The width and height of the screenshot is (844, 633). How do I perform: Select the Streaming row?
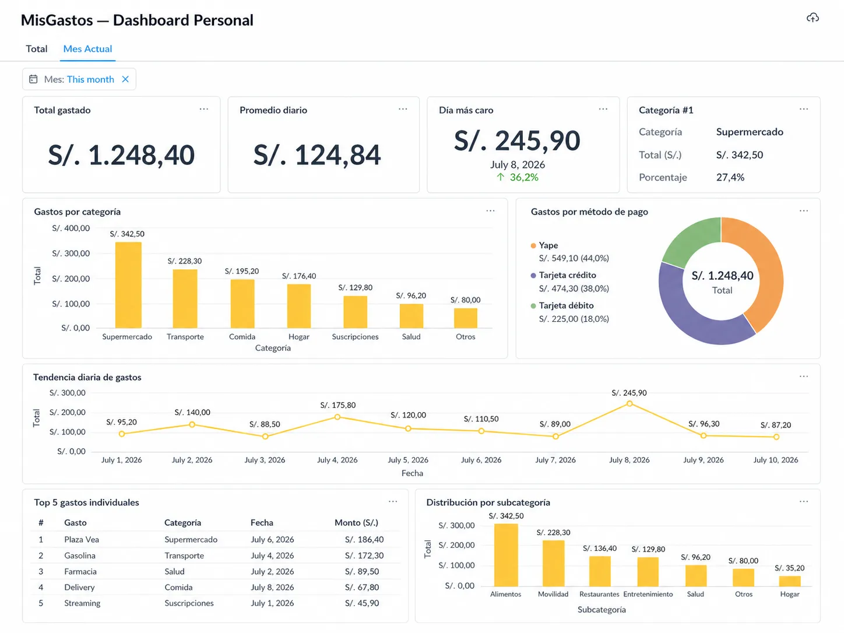click(216, 603)
